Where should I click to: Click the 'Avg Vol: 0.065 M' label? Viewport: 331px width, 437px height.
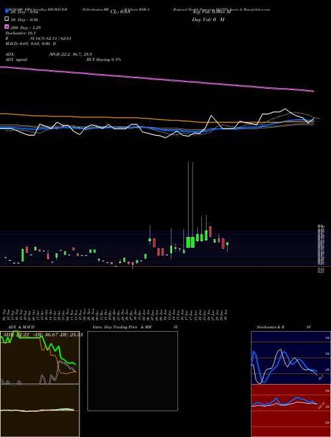[211, 12]
